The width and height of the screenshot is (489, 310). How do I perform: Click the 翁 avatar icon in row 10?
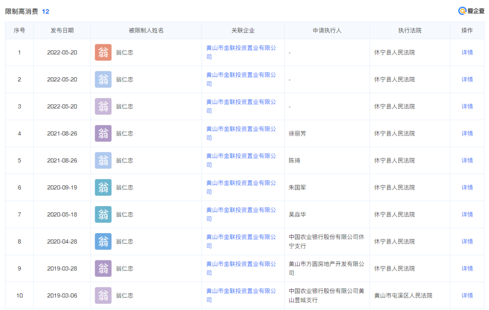tap(103, 296)
